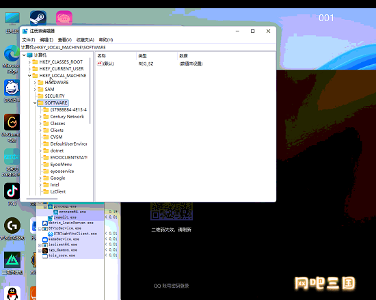Select the This PC monitor desktop icon

pyautogui.click(x=12, y=18)
